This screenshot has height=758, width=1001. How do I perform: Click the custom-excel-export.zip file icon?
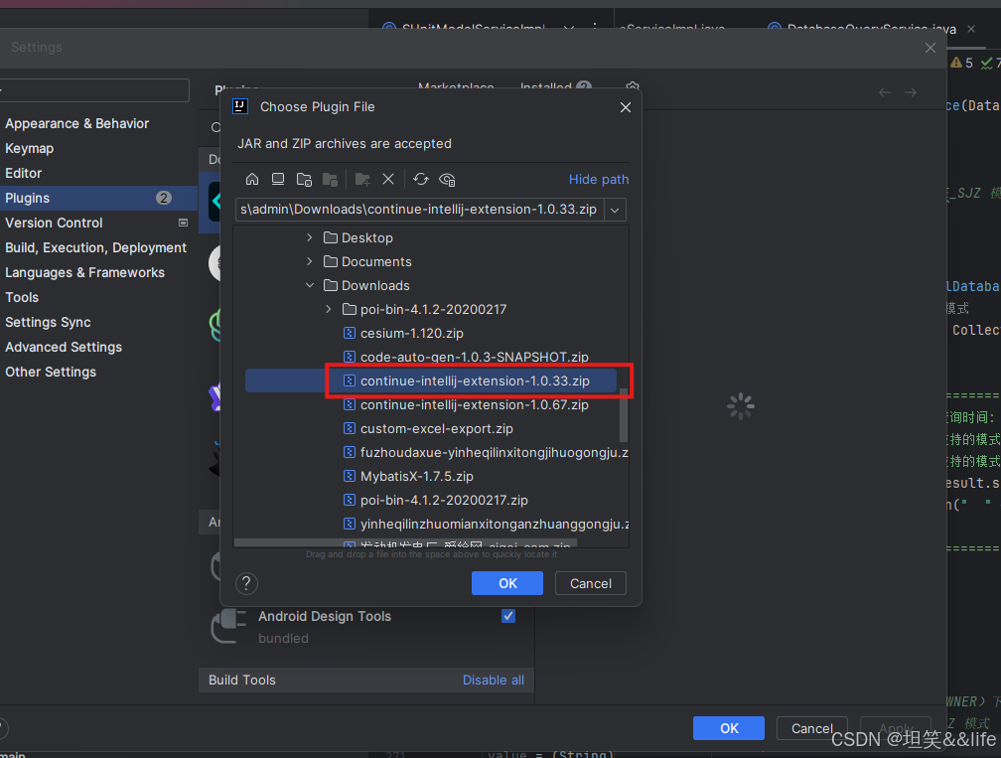350,428
